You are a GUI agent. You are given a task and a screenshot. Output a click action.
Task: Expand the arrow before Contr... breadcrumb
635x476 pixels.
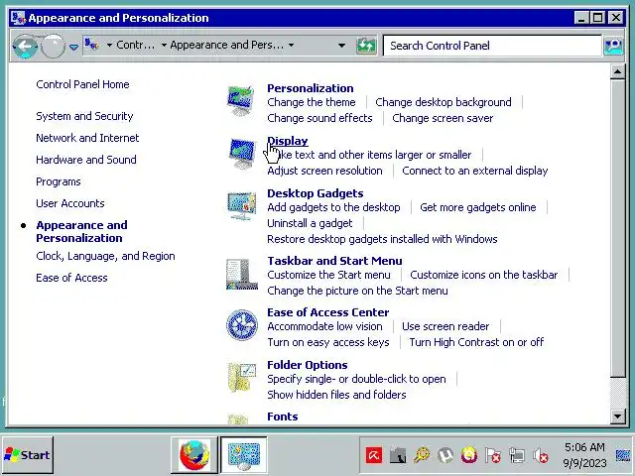point(109,45)
